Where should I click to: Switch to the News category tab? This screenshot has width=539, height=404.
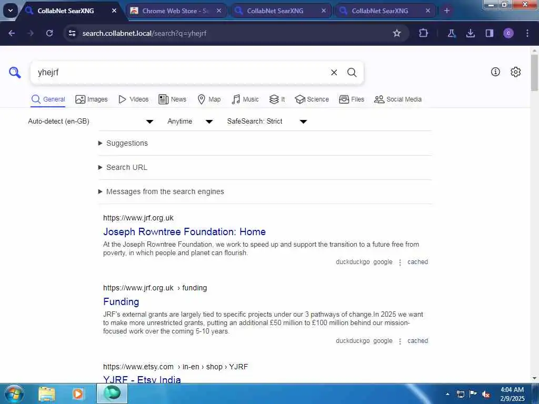pyautogui.click(x=172, y=99)
